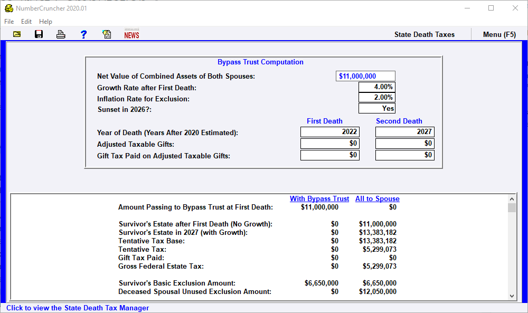528x313 pixels.
Task: Click the results scrollbar up arrow
Action: click(x=512, y=199)
